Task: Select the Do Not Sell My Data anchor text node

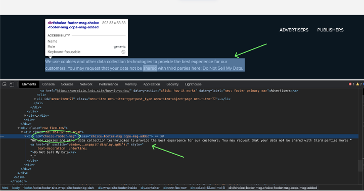Action: pos(51,153)
